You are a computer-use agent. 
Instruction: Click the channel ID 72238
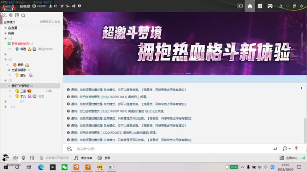click(x=39, y=6)
